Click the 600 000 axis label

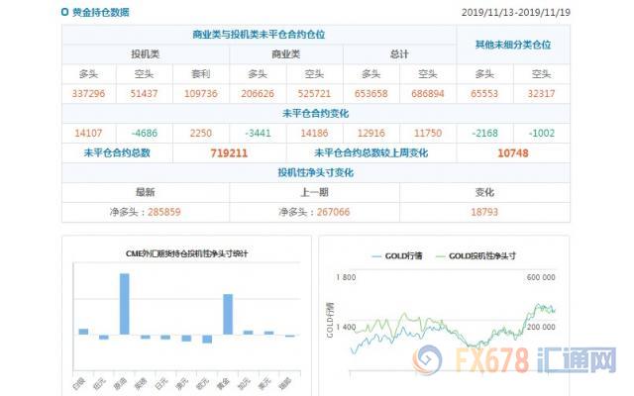pos(541,277)
